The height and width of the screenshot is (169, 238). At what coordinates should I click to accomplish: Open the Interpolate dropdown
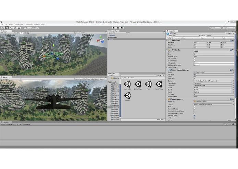pyautogui.click(x=214, y=63)
